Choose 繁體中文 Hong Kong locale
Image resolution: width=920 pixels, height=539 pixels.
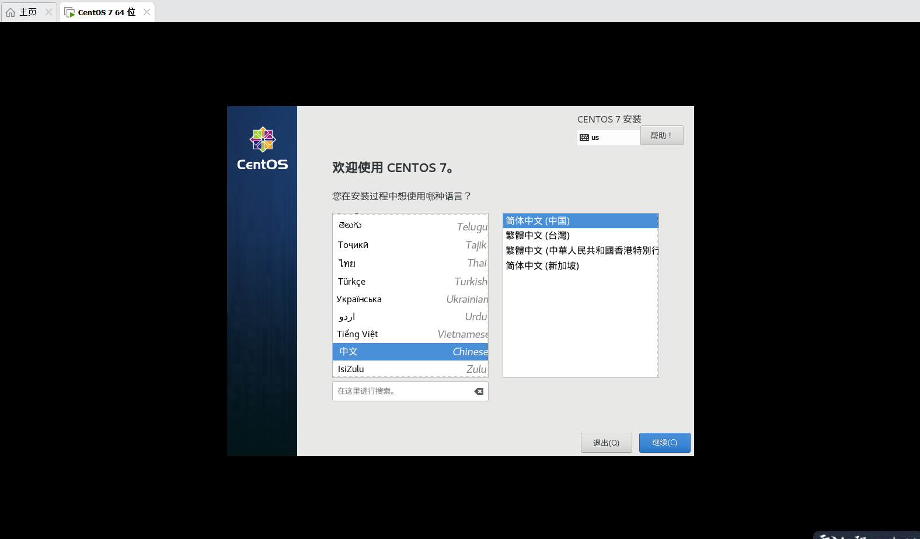[x=580, y=250]
